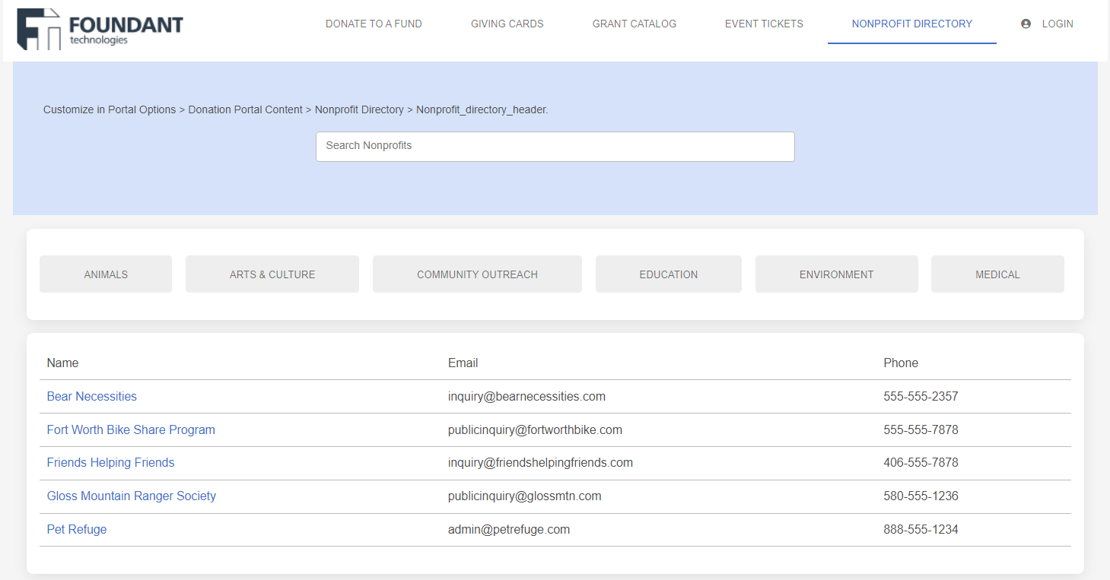Click inside the Search Nonprofits field
Viewport: 1110px width, 580px height.
(x=555, y=146)
